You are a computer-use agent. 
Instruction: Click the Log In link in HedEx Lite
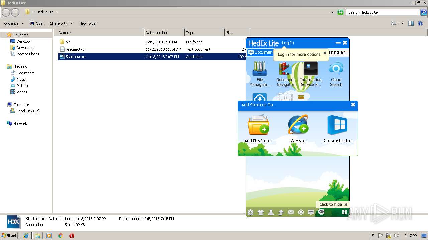tap(288, 43)
